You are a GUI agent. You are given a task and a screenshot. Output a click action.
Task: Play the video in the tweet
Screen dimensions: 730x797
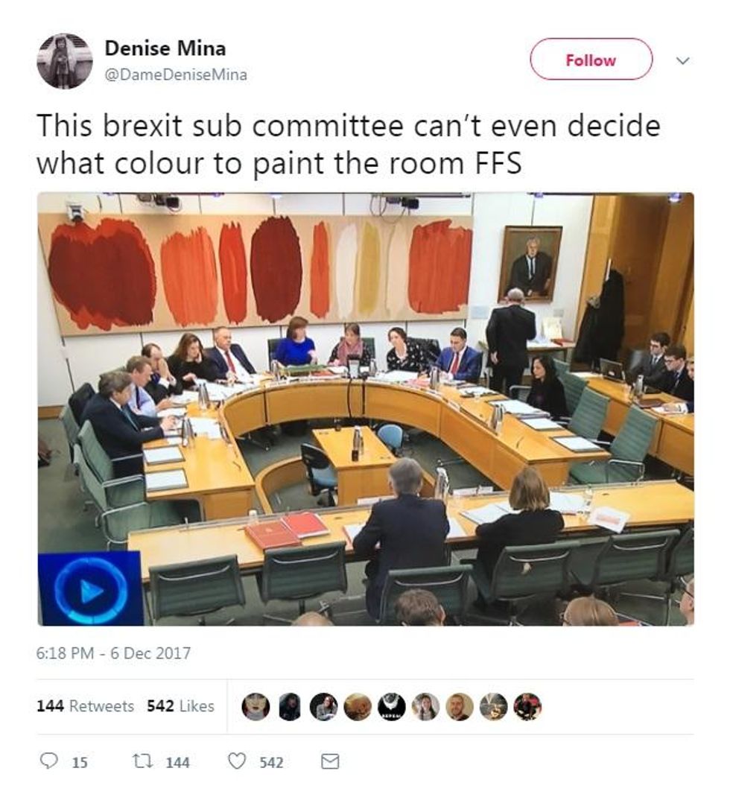coord(90,590)
